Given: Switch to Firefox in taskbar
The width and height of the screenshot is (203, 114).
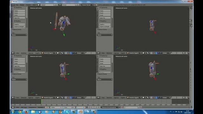Looking at the screenshot, I should coord(26,112).
